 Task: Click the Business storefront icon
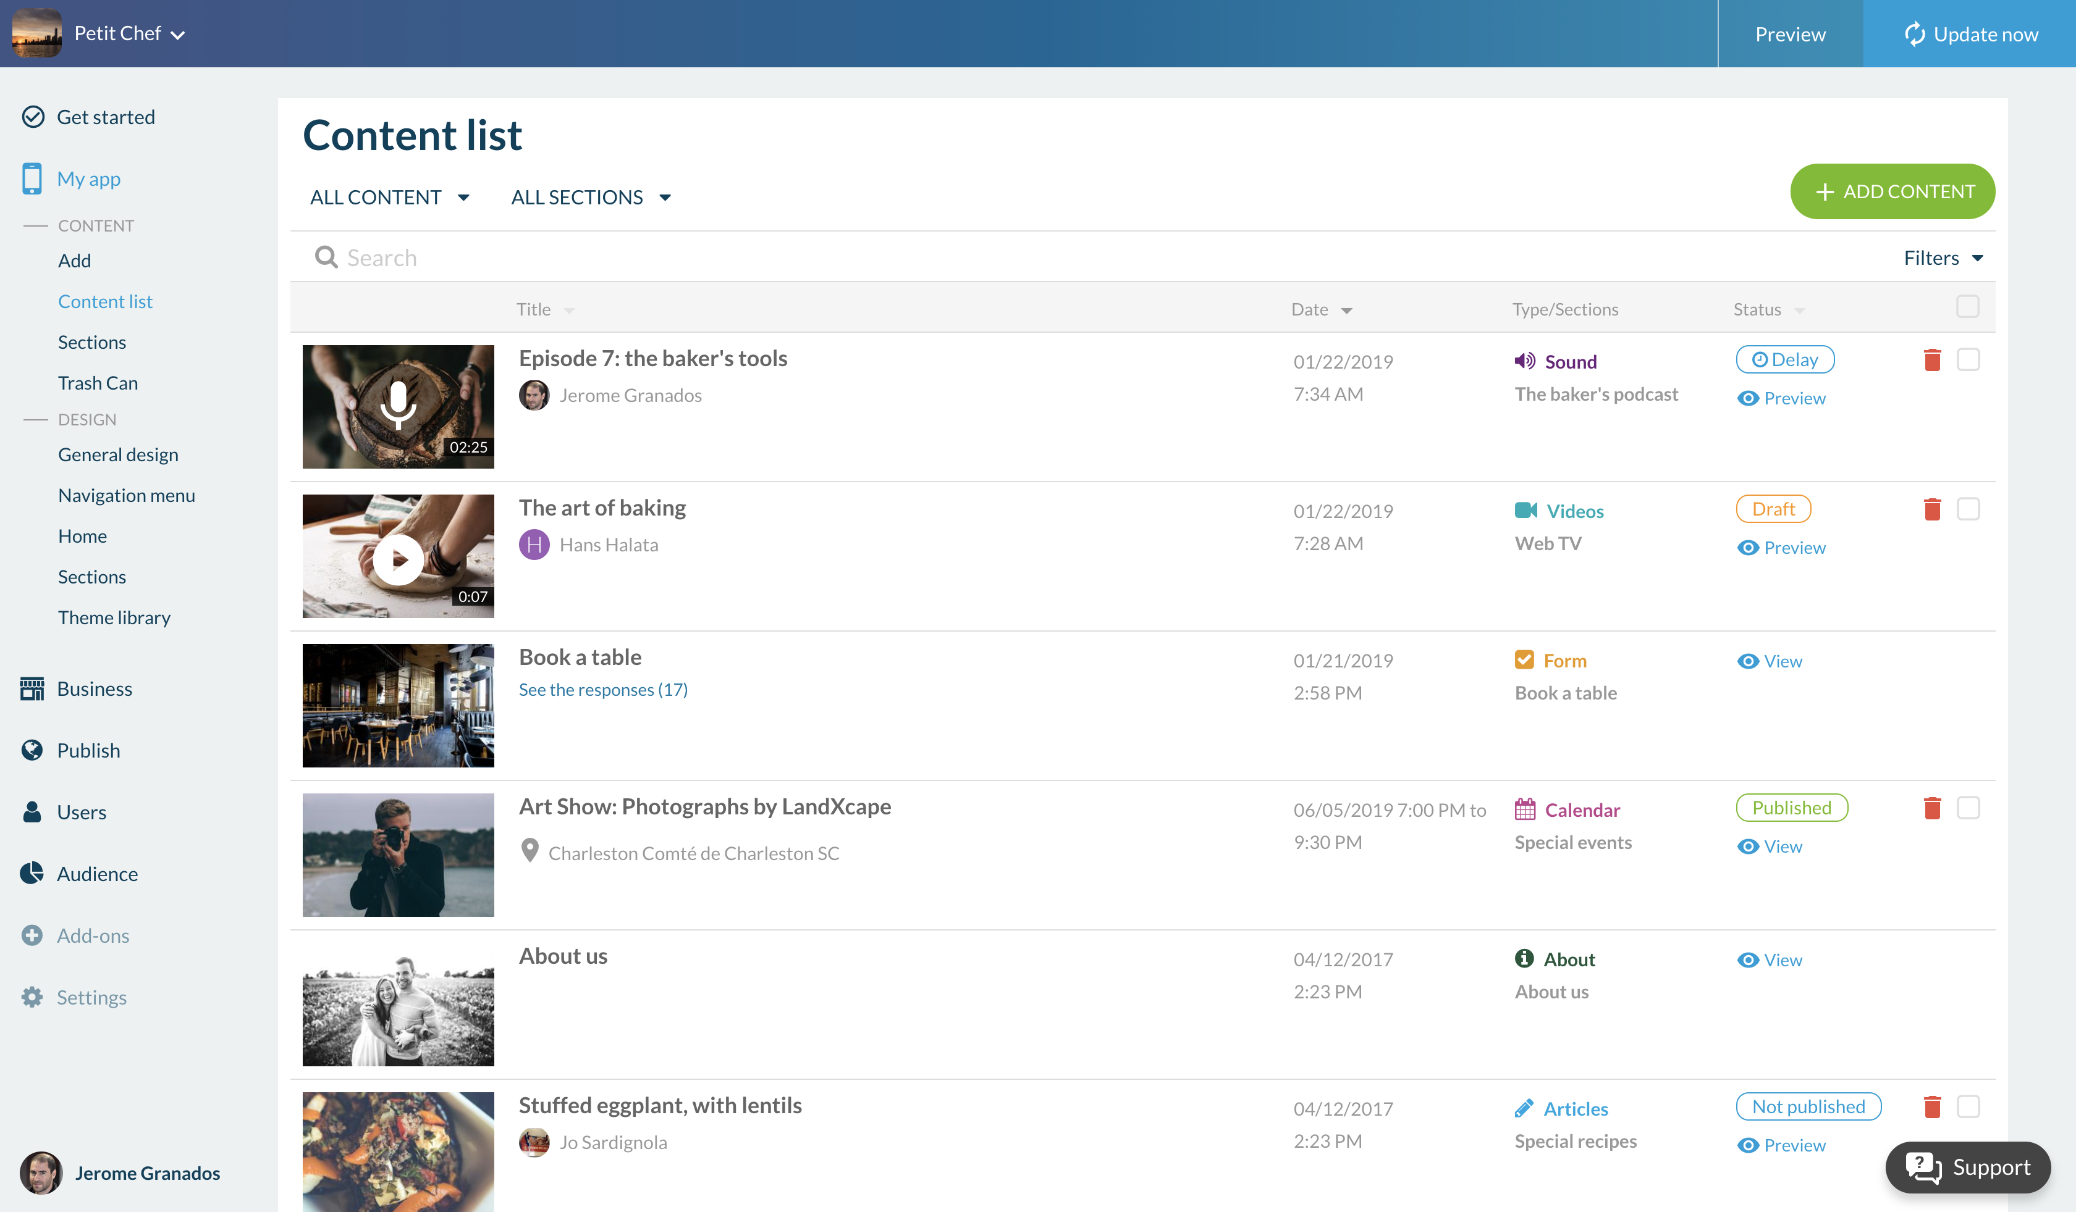coord(32,688)
